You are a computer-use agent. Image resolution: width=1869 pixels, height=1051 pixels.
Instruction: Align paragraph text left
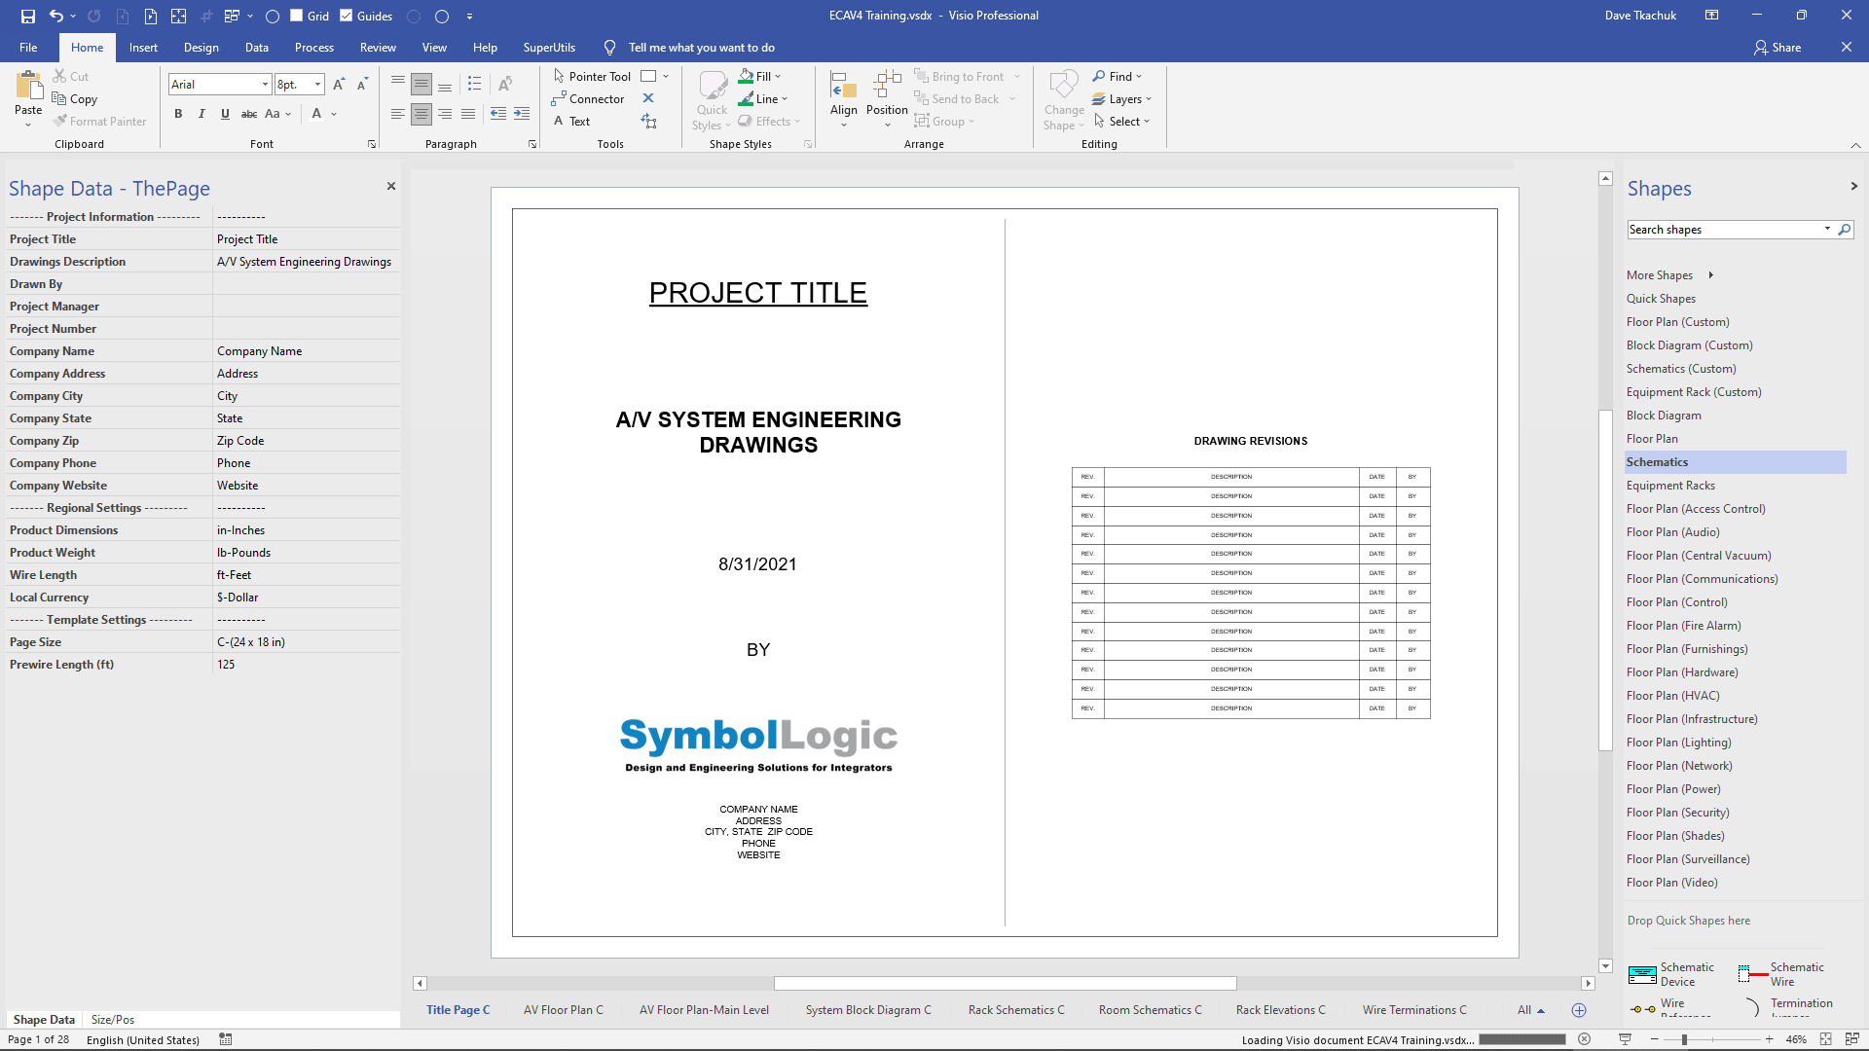(398, 114)
